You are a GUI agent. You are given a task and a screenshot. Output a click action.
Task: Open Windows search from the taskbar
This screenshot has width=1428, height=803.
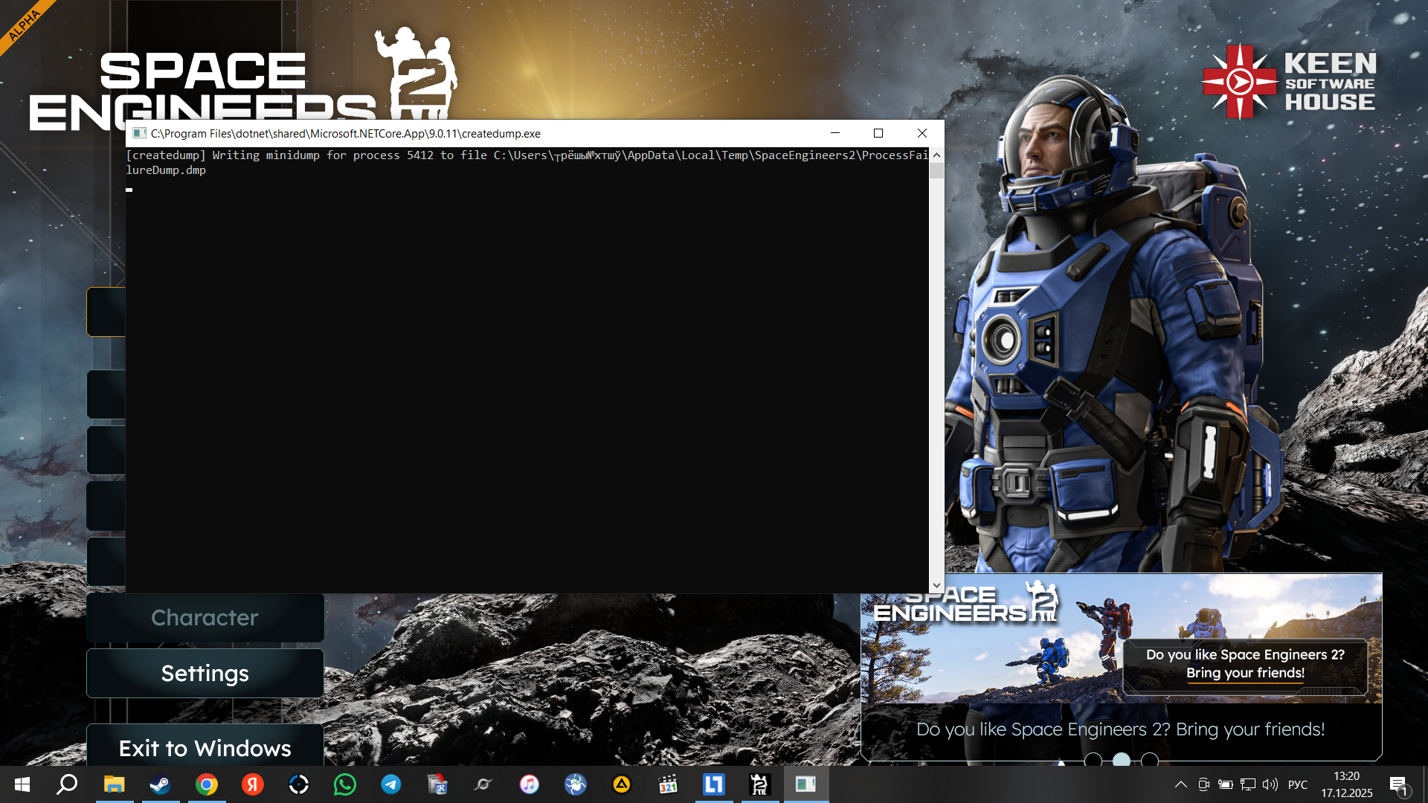tap(68, 784)
